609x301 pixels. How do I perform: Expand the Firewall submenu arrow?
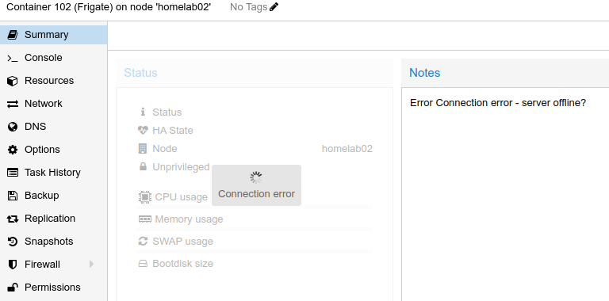(91, 264)
